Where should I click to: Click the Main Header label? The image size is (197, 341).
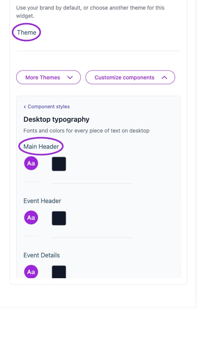coord(41,146)
